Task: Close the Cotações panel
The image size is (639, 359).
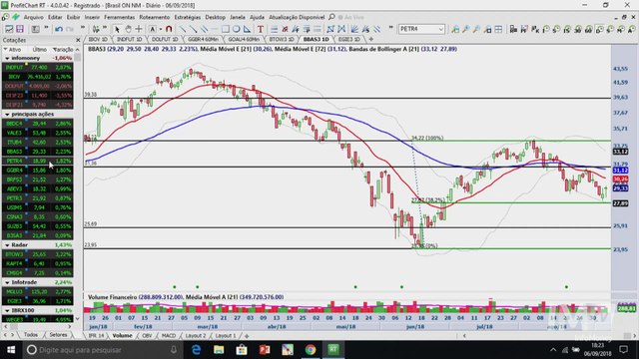Action: click(78, 40)
